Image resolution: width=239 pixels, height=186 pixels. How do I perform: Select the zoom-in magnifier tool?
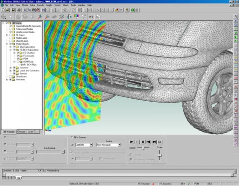(40, 17)
